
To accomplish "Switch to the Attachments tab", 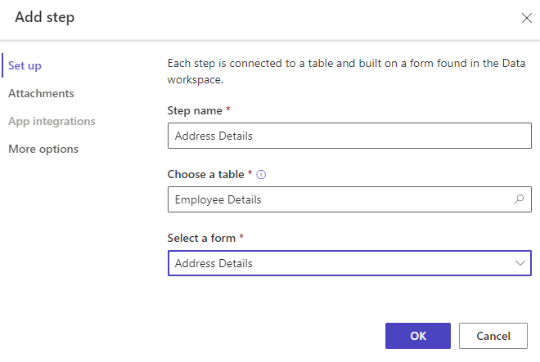I will click(x=41, y=93).
